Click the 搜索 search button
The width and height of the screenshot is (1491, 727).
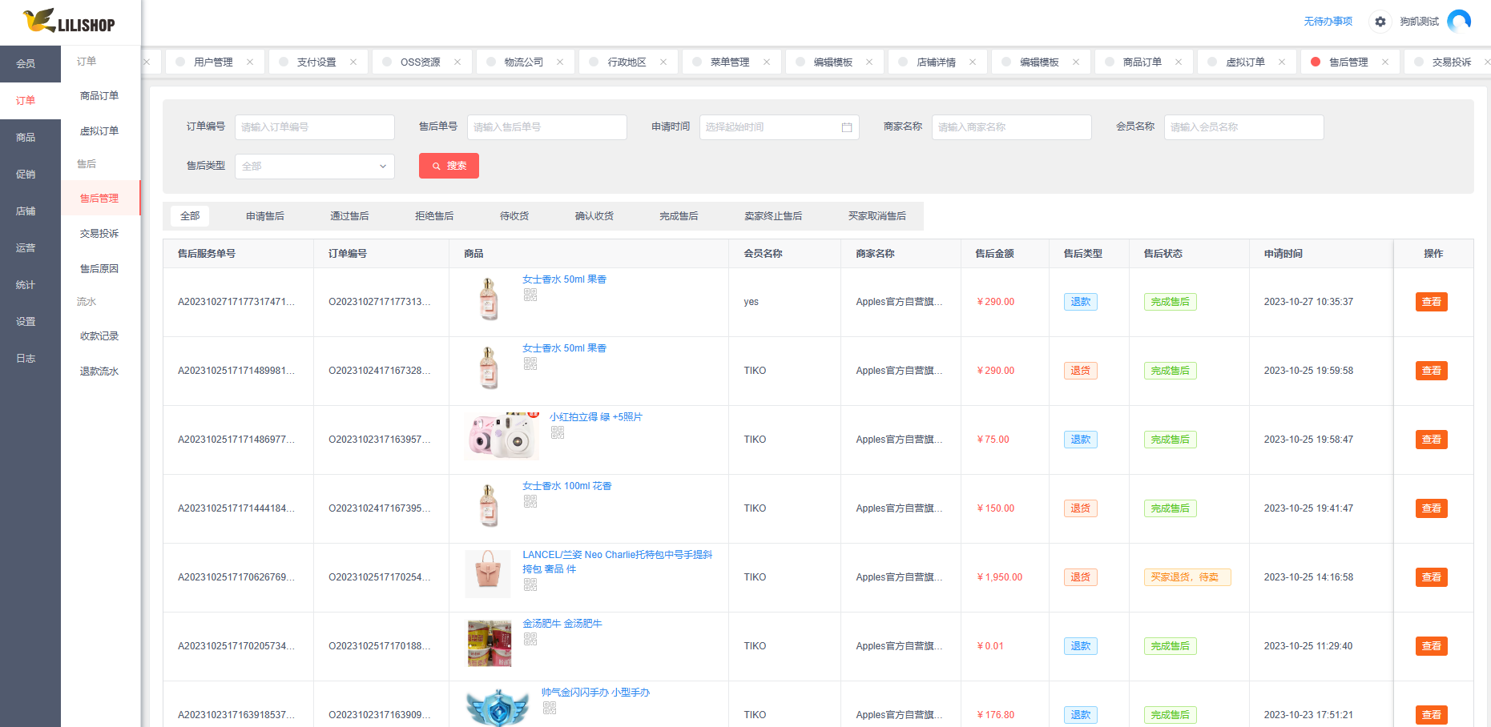pyautogui.click(x=448, y=166)
